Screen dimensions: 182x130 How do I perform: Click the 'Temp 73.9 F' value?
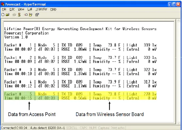click(107, 82)
